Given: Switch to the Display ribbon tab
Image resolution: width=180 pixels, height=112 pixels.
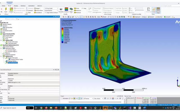Looking at the screenshot, I should tap(16, 5).
